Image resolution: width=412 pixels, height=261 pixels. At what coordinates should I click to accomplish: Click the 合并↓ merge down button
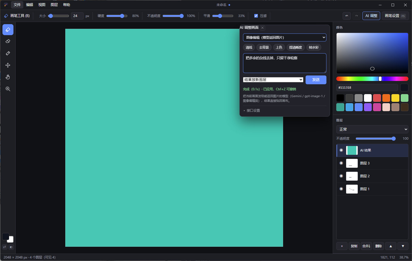coord(366,246)
